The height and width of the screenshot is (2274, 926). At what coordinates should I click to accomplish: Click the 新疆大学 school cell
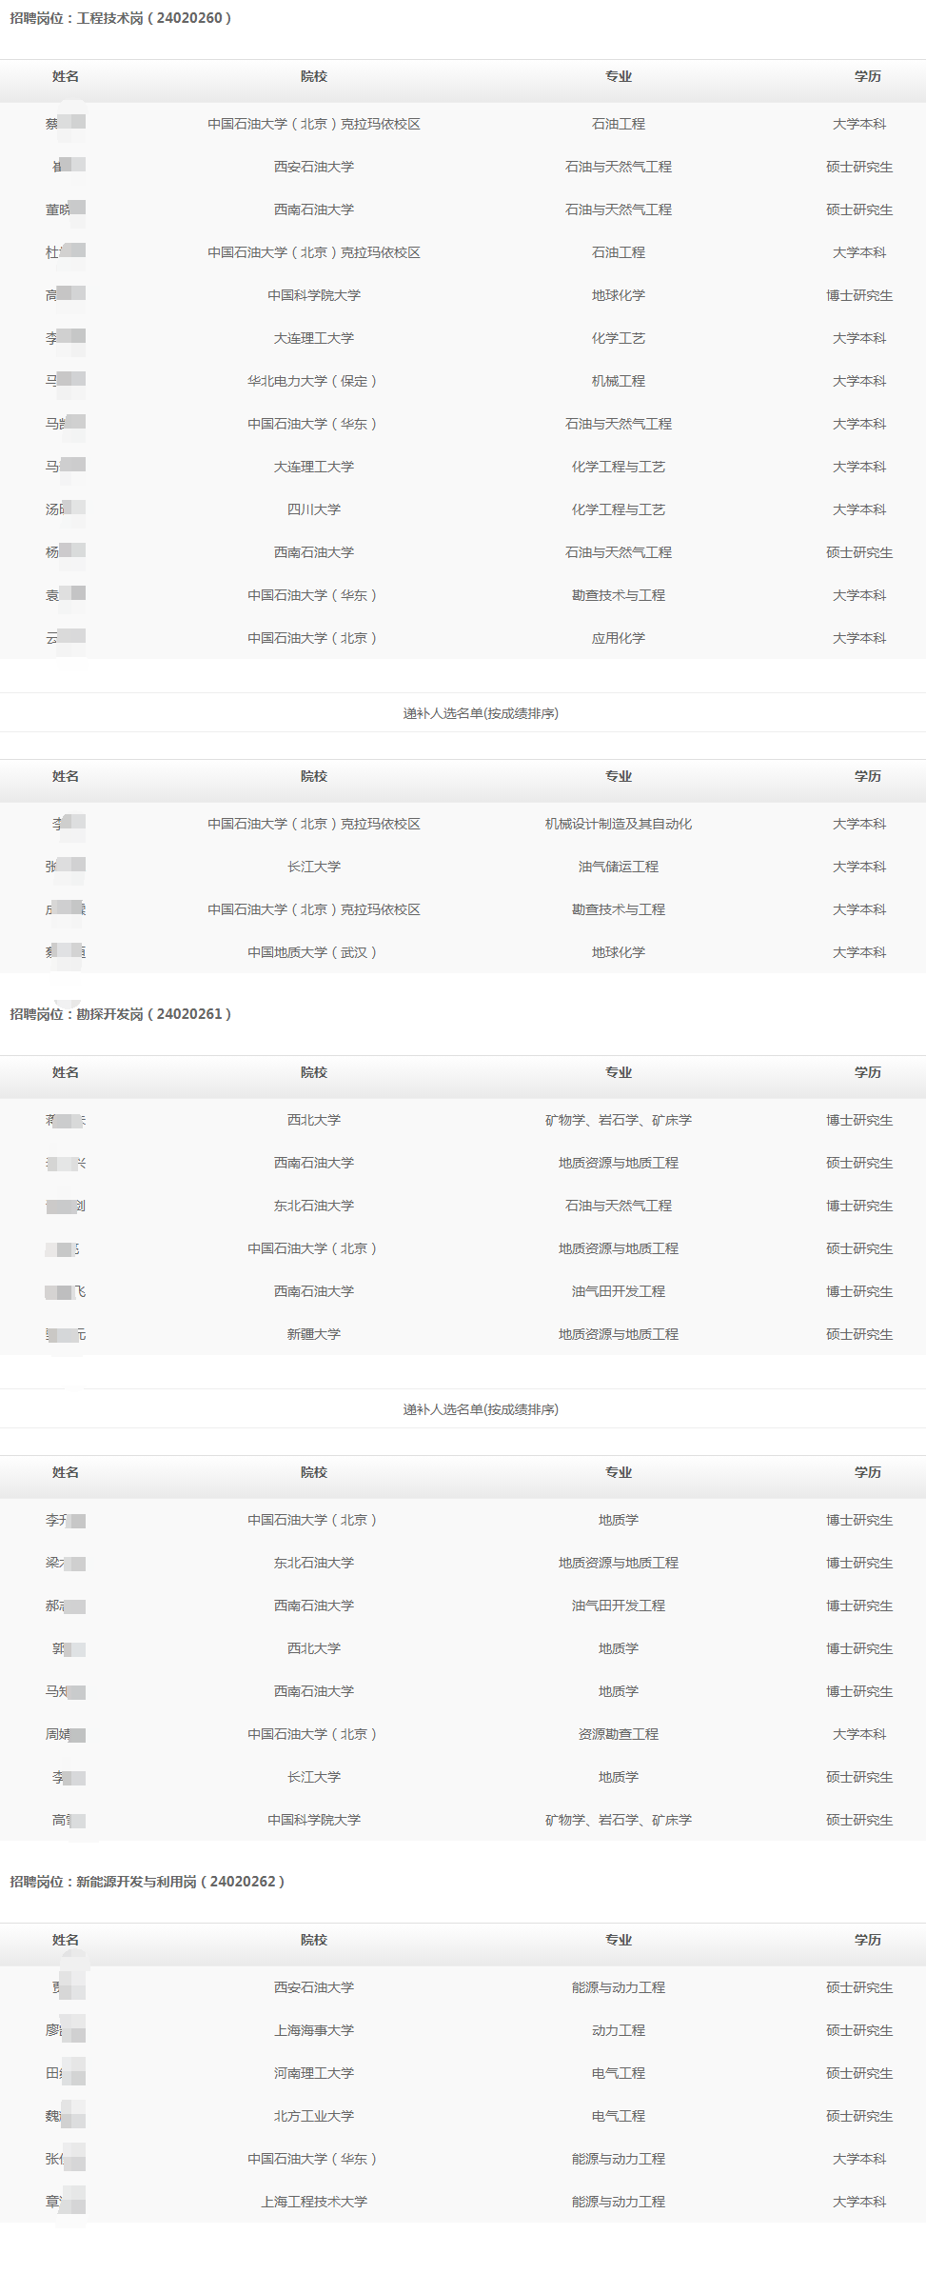[313, 1334]
